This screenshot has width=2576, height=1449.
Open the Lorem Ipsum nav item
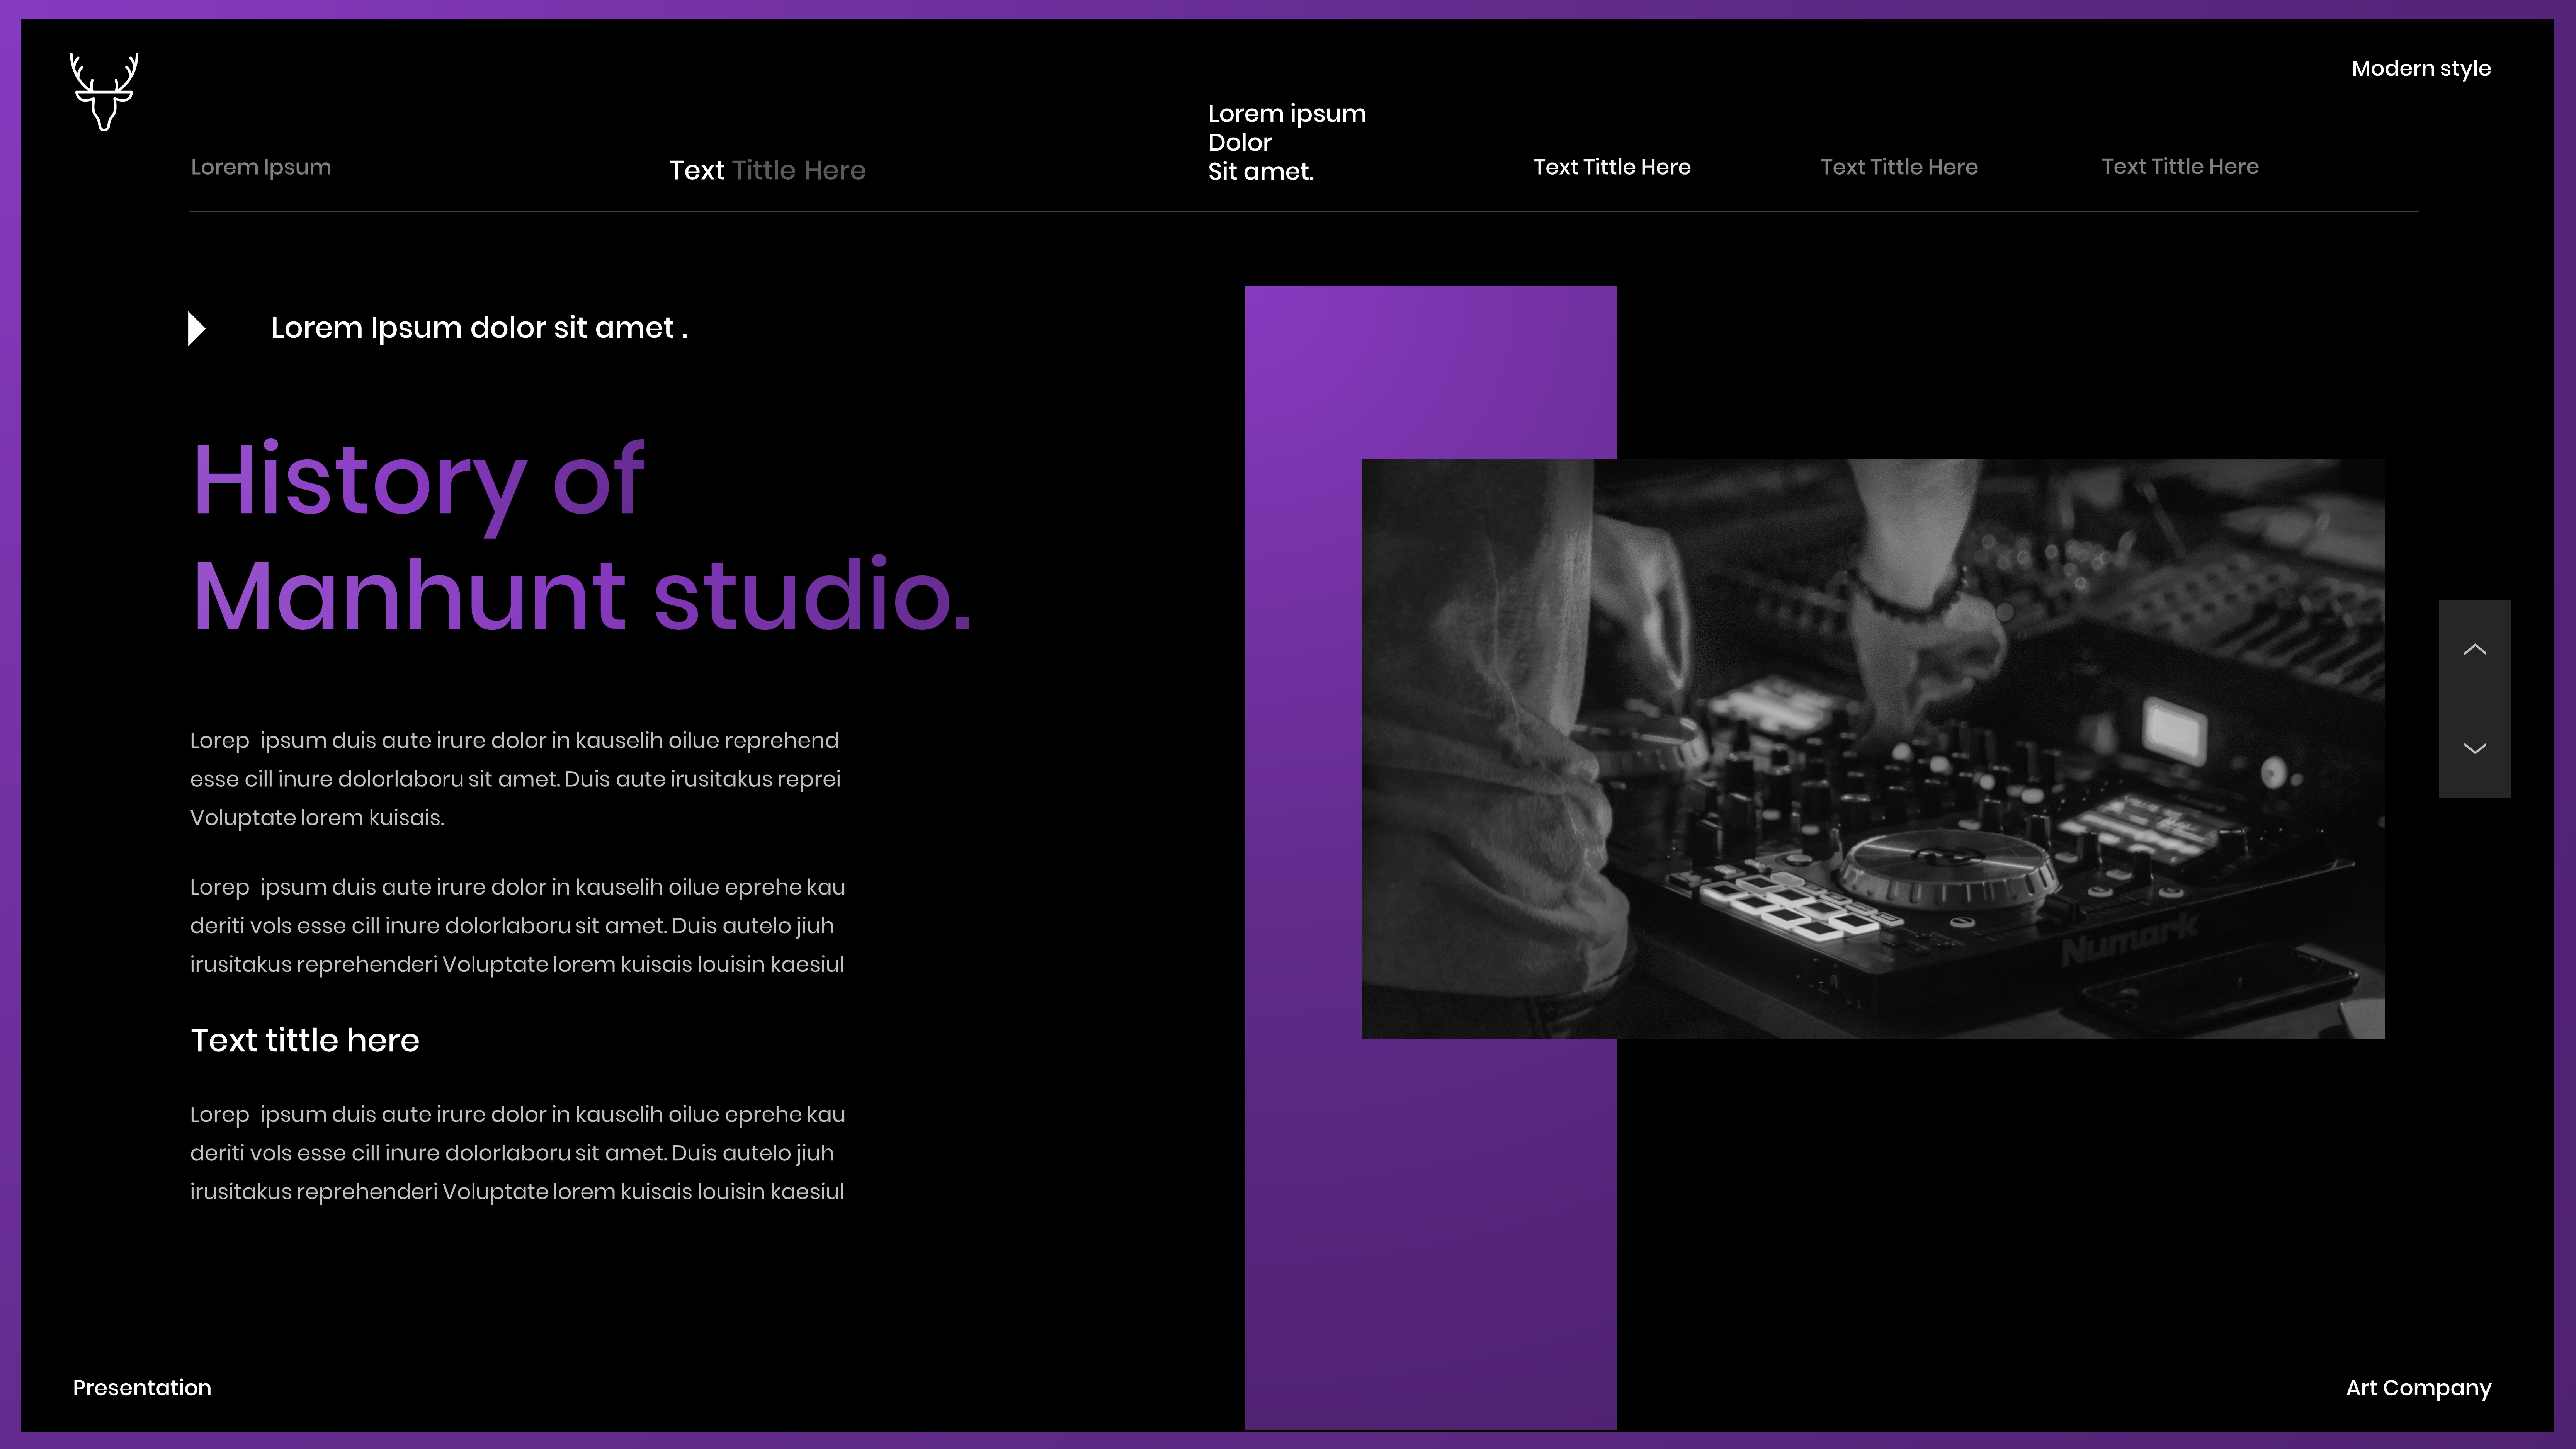point(260,167)
